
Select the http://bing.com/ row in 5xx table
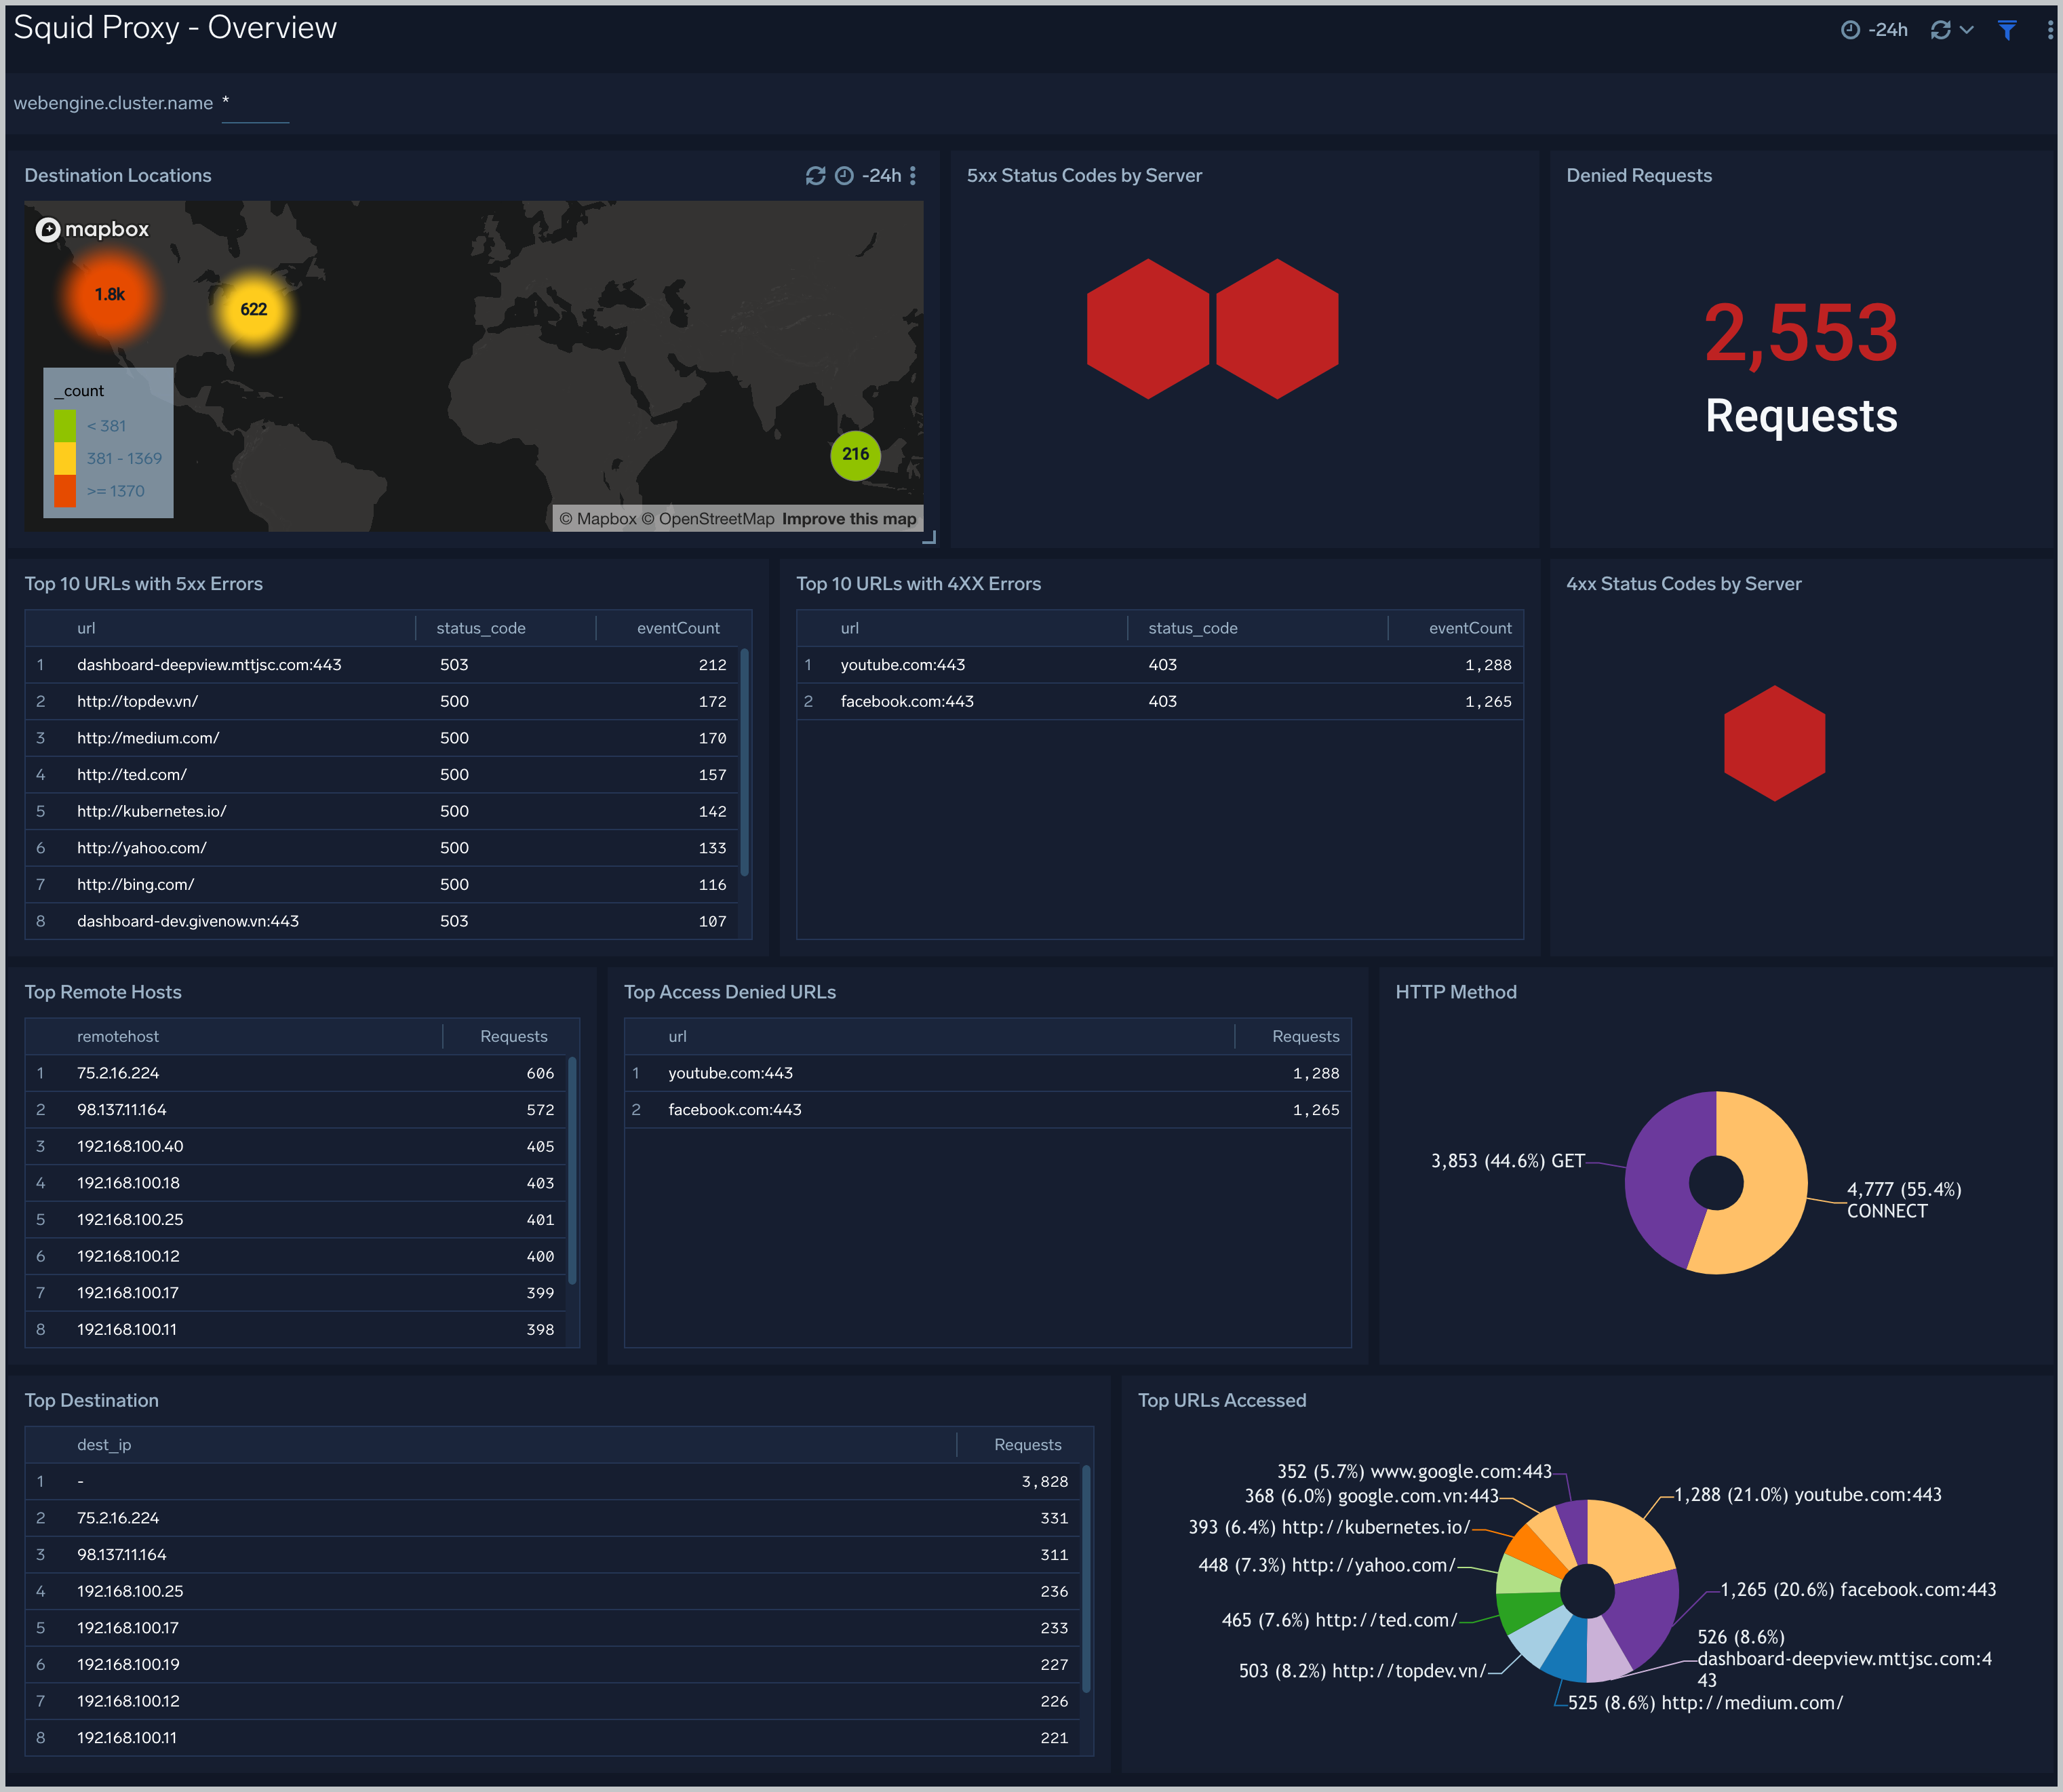click(382, 885)
